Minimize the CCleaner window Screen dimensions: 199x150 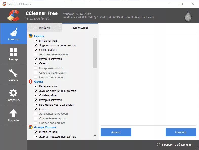click(170, 4)
